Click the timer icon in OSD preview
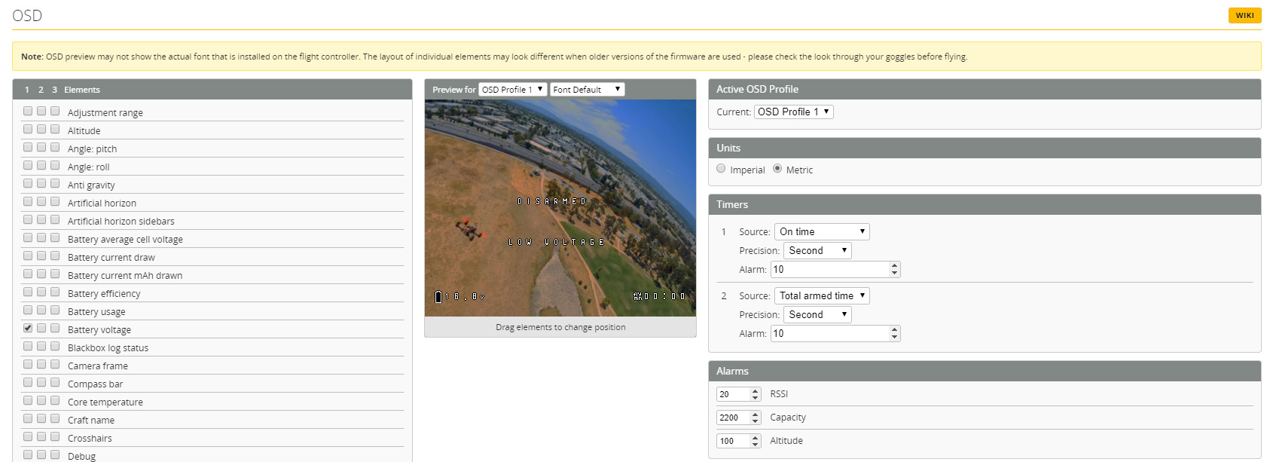The width and height of the screenshot is (1264, 462). pos(637,296)
